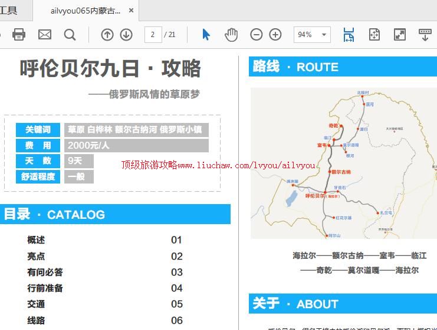
Task: Click the page number input field
Action: click(x=153, y=35)
